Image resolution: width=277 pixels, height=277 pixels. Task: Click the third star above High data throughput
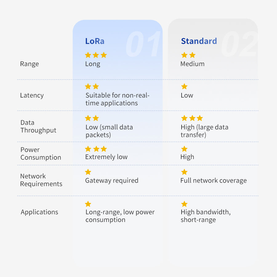click(x=200, y=118)
